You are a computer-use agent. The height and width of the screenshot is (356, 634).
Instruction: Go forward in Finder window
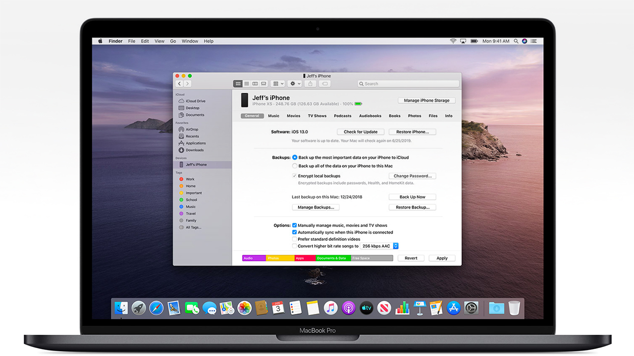pyautogui.click(x=188, y=84)
